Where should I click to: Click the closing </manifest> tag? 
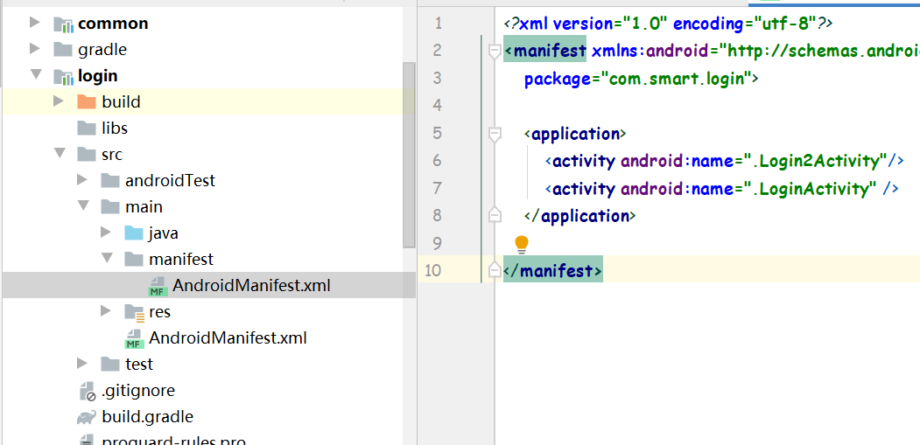[x=552, y=271]
